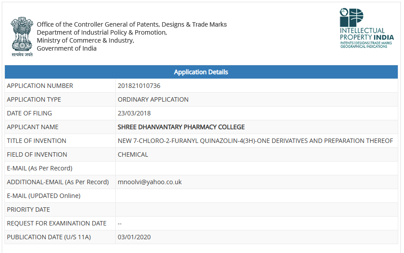The height and width of the screenshot is (253, 404).
Task: Click the Government of India emblem
Action: tap(22, 36)
